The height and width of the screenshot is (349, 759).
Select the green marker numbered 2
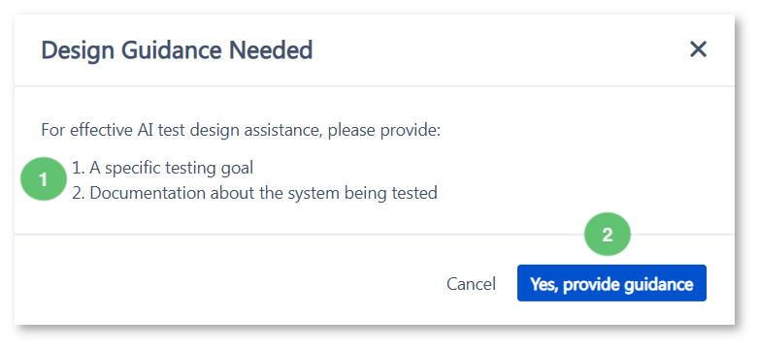pos(608,235)
